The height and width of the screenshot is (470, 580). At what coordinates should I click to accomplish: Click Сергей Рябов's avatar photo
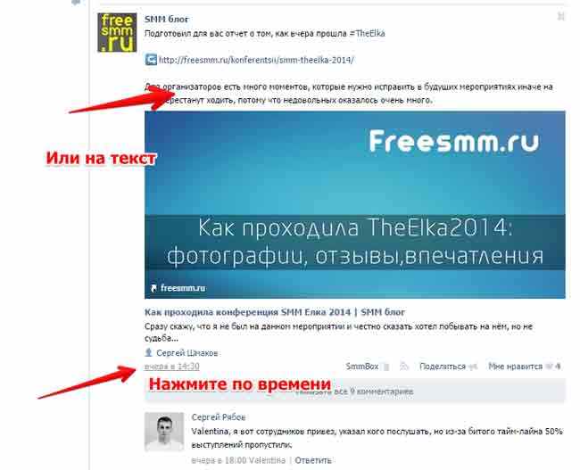coord(164,432)
